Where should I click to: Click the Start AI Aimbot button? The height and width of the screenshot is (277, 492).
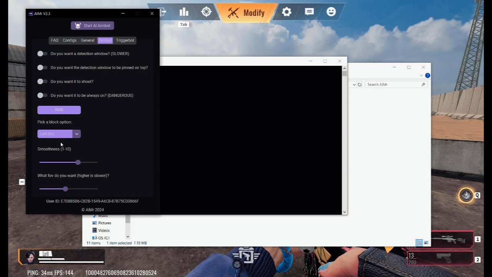point(92,25)
